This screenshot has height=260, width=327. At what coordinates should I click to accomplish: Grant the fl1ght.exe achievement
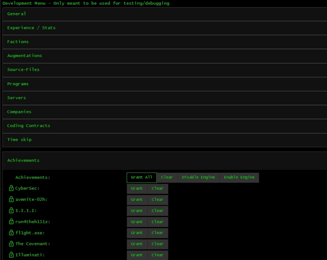pos(137,233)
